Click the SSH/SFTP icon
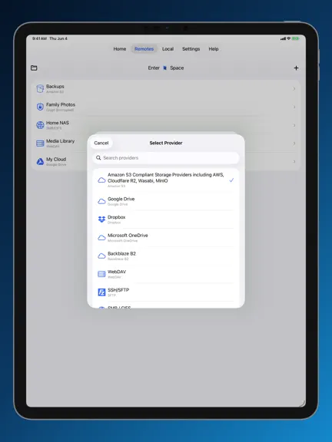The height and width of the screenshot is (442, 332). point(101,292)
